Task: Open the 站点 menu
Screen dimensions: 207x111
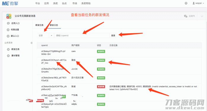Action: (64, 3)
